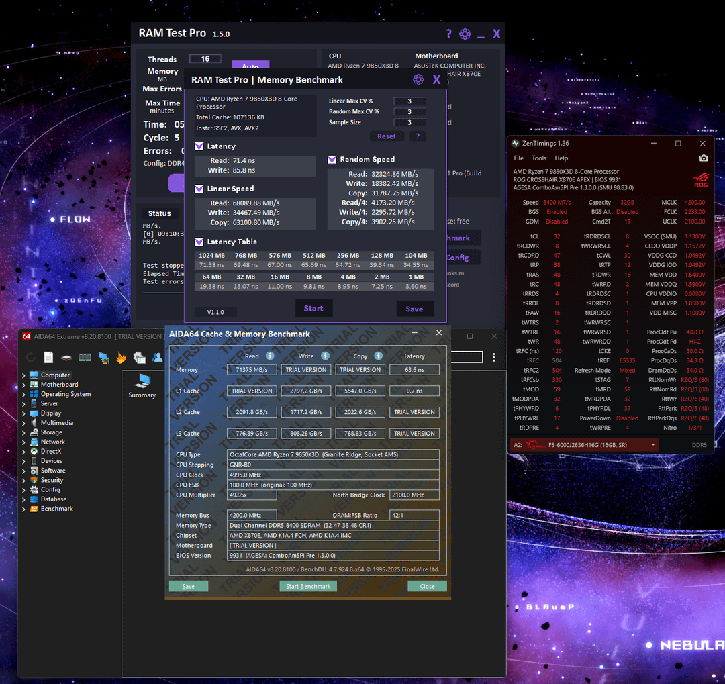Uncheck the Latency checkbox
The height and width of the screenshot is (684, 725).
[199, 146]
